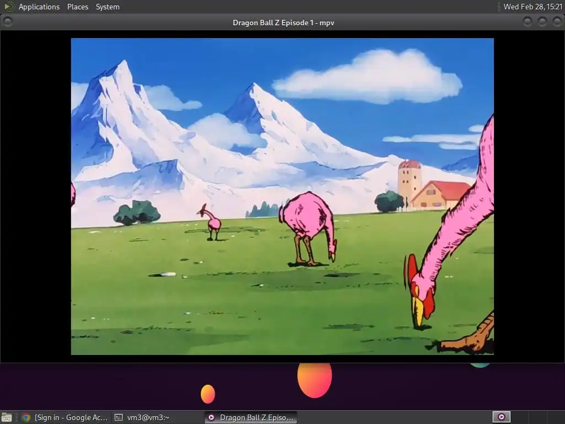Select the Dragon Ball Z Episode taskbar entry

tap(251, 417)
